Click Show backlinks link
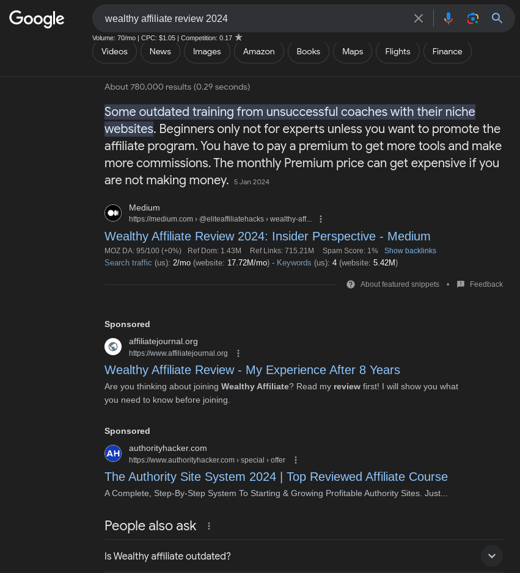The image size is (520, 573). point(410,251)
